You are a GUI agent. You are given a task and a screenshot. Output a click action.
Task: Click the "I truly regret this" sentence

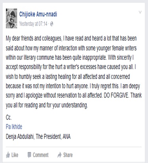pyautogui.click(x=105, y=86)
